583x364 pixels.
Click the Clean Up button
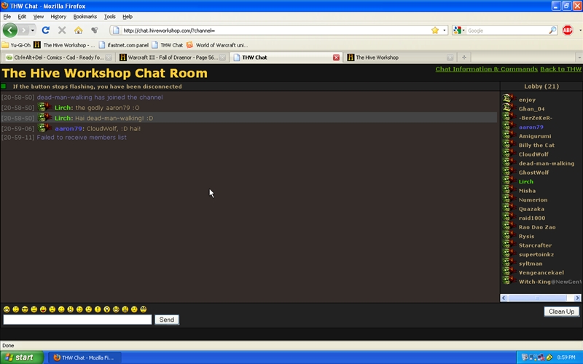pyautogui.click(x=561, y=312)
